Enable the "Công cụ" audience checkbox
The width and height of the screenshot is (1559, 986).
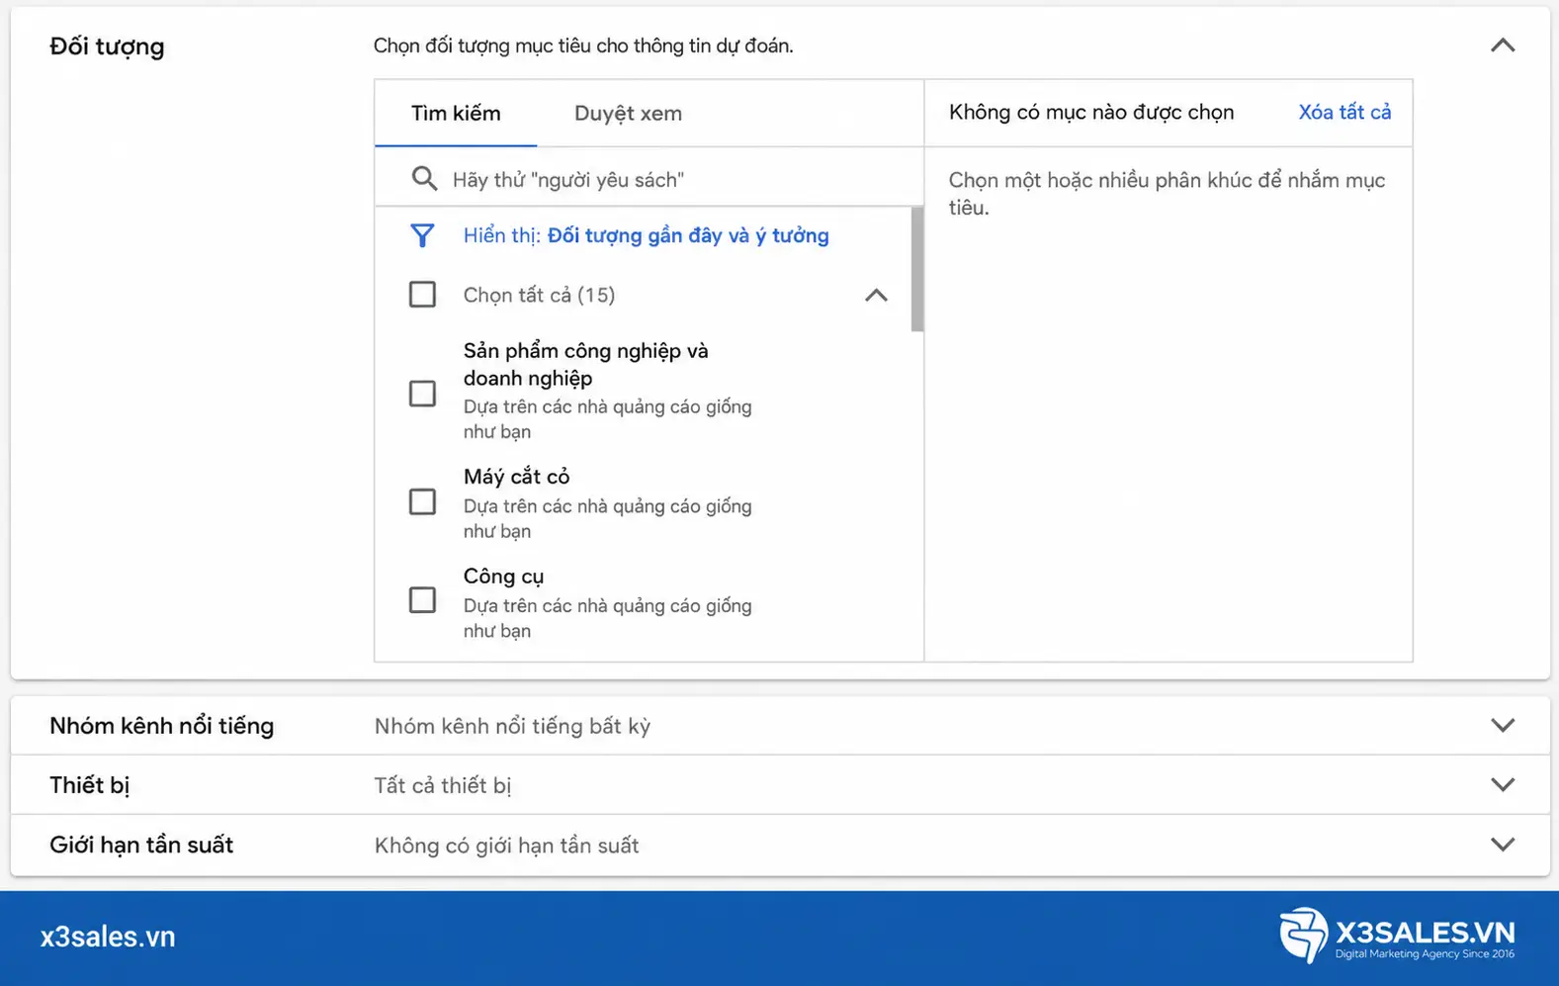point(422,600)
